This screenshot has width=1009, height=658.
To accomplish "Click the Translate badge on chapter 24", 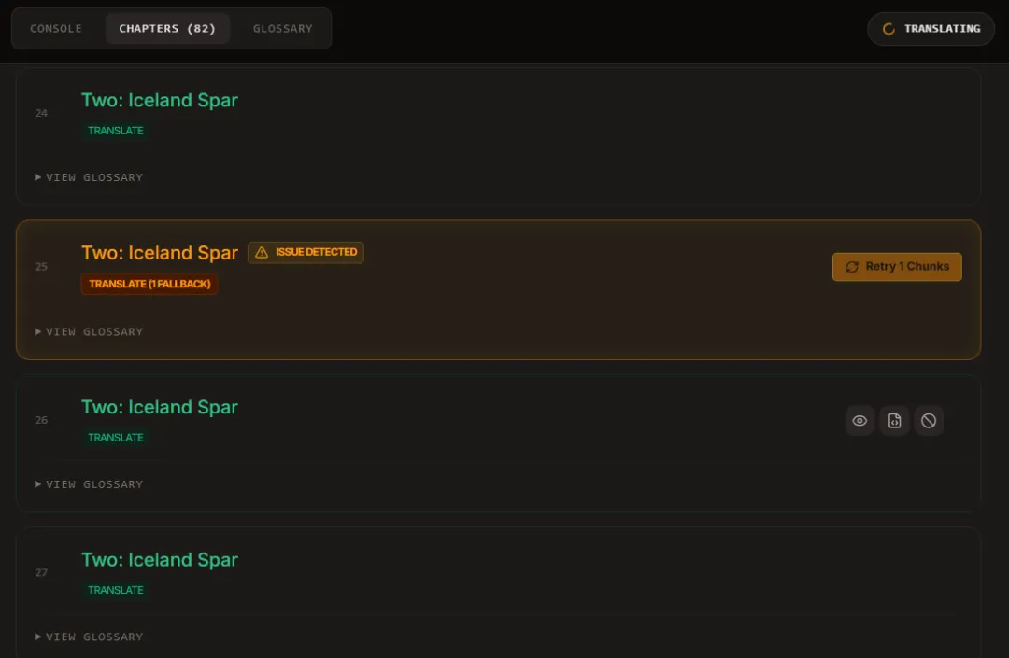I will (116, 131).
